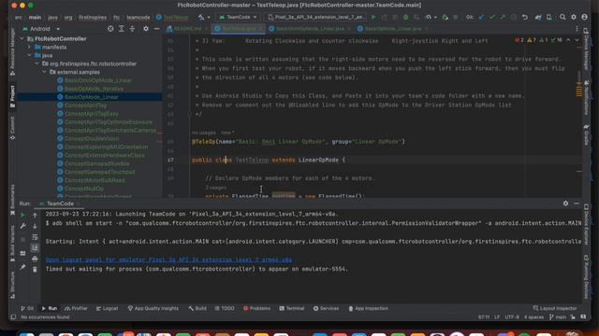The height and width of the screenshot is (336, 599).
Task: Click the Git commit checkmark icon
Action: pos(492,17)
